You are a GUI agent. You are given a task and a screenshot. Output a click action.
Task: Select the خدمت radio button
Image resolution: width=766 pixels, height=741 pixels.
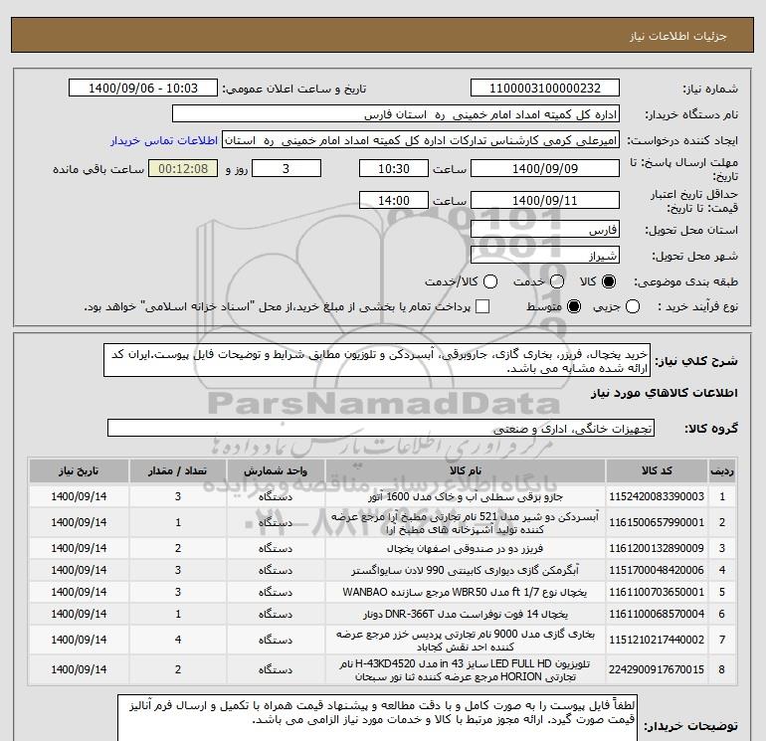(557, 281)
